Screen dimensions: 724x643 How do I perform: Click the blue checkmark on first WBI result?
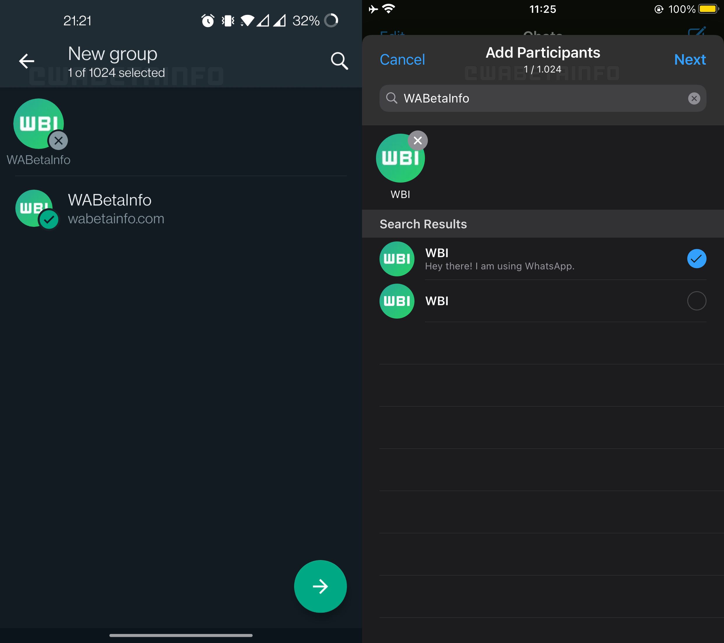(697, 258)
